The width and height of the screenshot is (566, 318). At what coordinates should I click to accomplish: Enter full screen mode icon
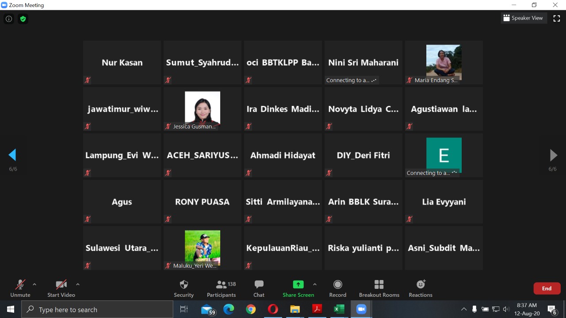pyautogui.click(x=557, y=18)
